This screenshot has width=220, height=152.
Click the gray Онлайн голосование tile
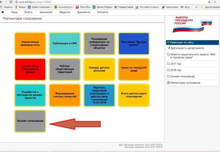coord(30,121)
